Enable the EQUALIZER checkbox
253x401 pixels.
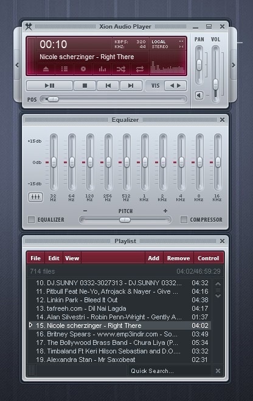pos(31,219)
